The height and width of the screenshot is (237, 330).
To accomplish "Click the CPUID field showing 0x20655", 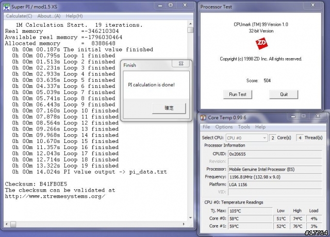I will (x=275, y=154).
